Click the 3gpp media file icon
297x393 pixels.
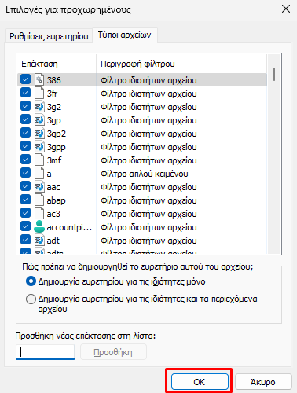point(39,146)
